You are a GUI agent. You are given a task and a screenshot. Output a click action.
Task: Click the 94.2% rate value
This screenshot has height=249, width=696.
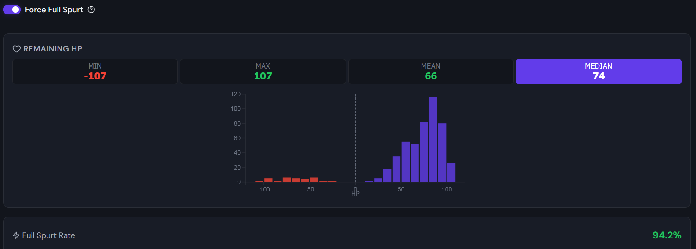667,235
